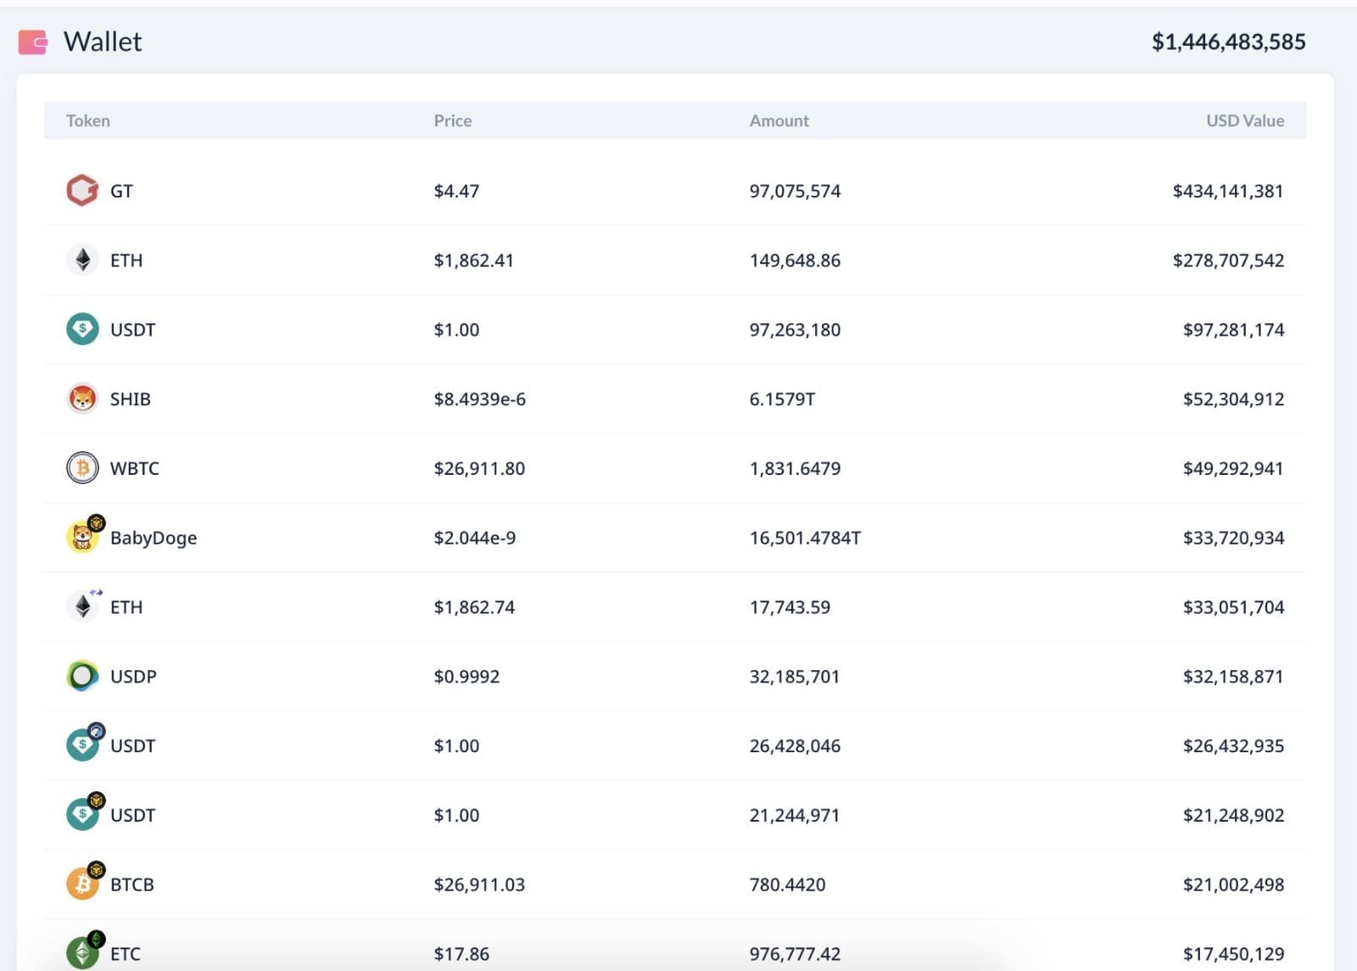Click the Price column header
Screen dimensions: 1357x971
453,120
